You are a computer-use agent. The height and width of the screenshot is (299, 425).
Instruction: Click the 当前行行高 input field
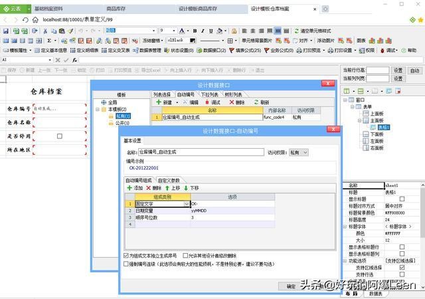(378, 70)
